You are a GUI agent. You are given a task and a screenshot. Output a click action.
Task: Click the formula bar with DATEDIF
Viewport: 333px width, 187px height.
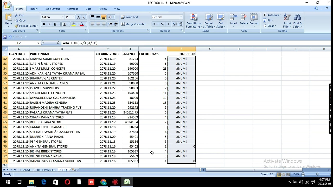[x=196, y=43]
